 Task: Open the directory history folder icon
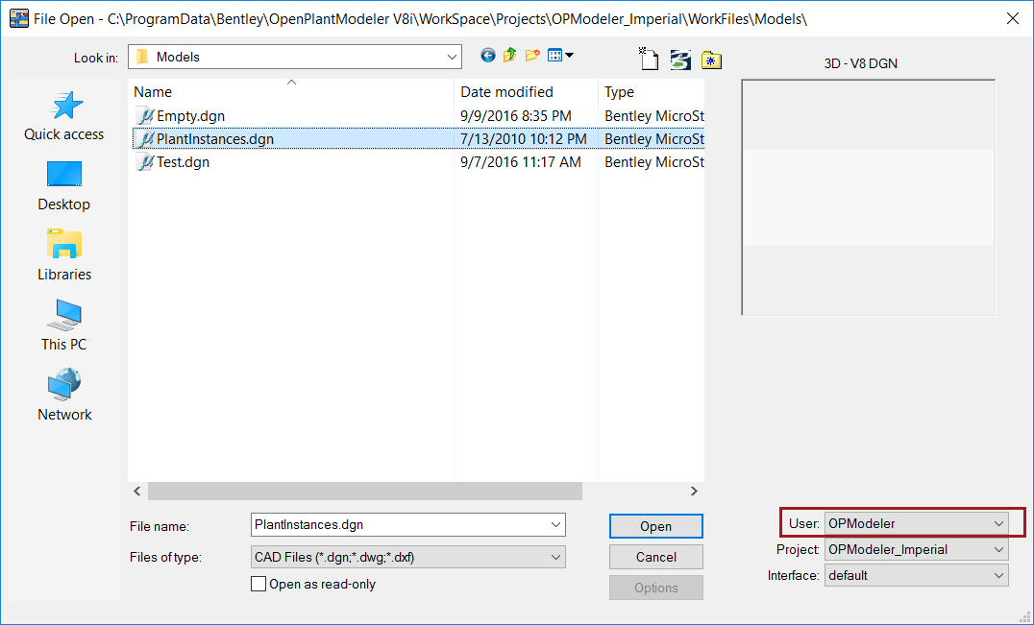pos(711,60)
